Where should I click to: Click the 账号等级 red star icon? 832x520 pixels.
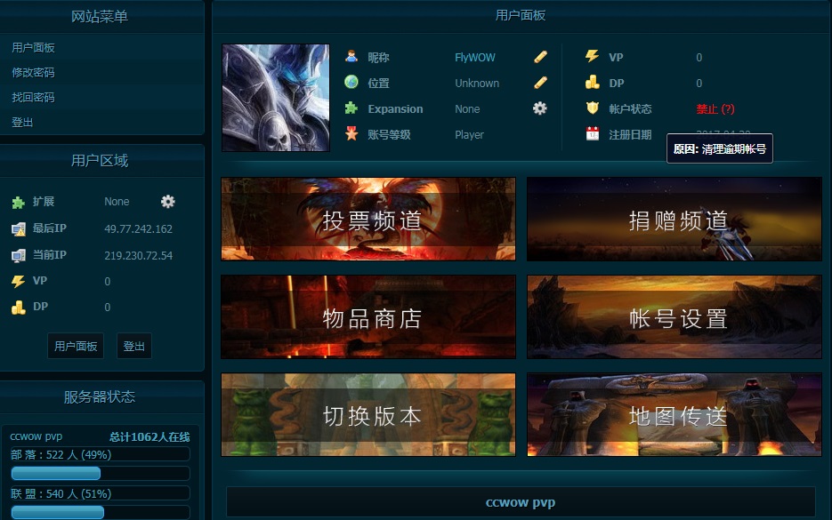pos(352,134)
